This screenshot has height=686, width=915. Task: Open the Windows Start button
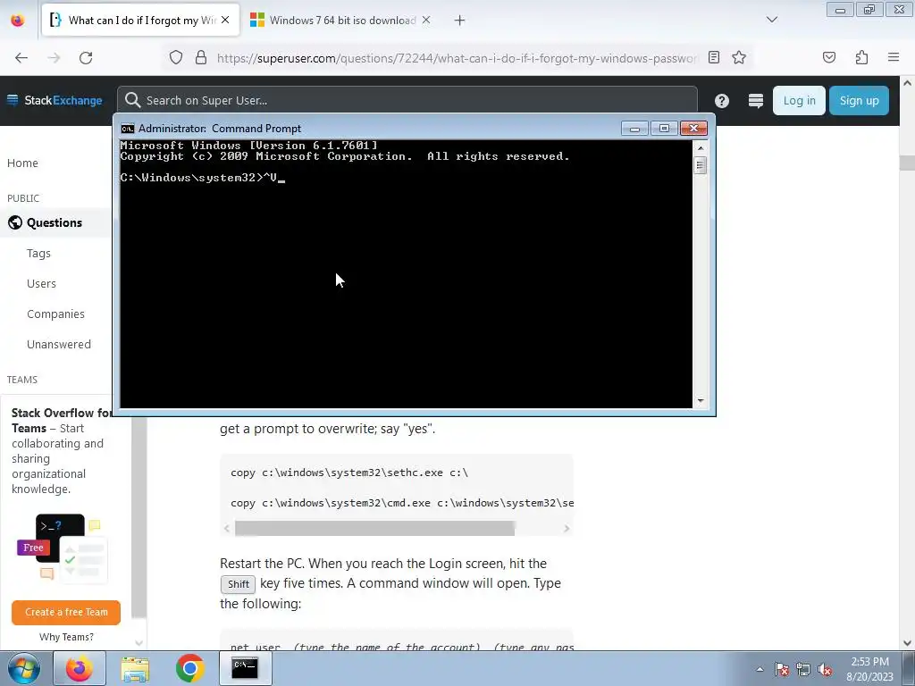pyautogui.click(x=24, y=668)
